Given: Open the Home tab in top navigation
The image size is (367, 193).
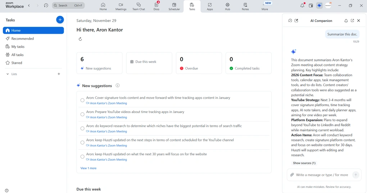Looking at the screenshot, I should pos(103,6).
